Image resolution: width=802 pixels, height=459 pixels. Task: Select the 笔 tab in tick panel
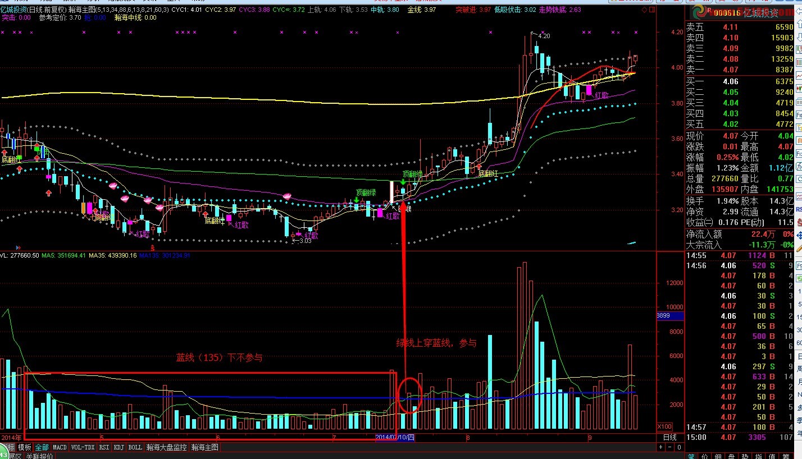[692, 456]
